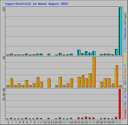Click the tall red volume bar for day 31
The width and height of the screenshot is (128, 125).
[x=120, y=104]
